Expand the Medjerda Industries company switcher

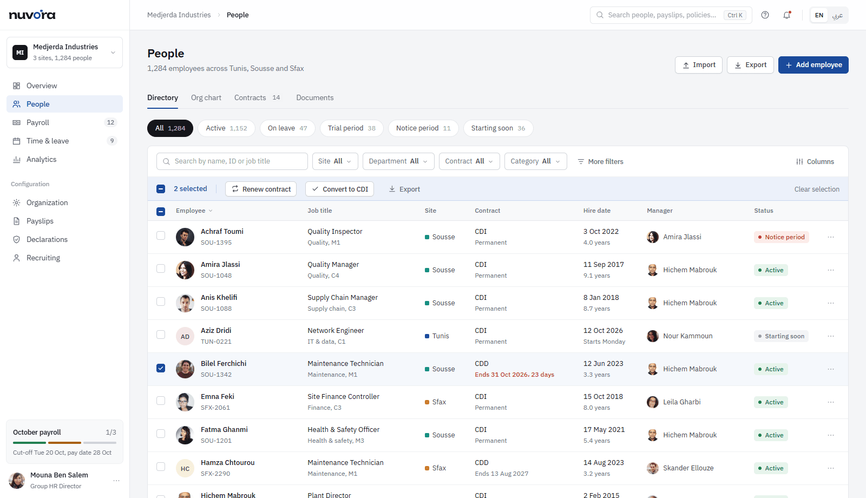[64, 53]
